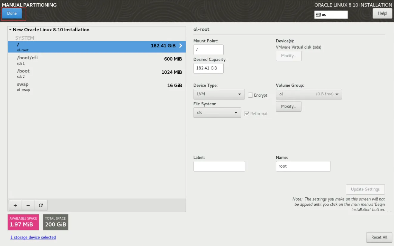Click the minus icon to remove mount point
This screenshot has width=394, height=246.
[28, 205]
